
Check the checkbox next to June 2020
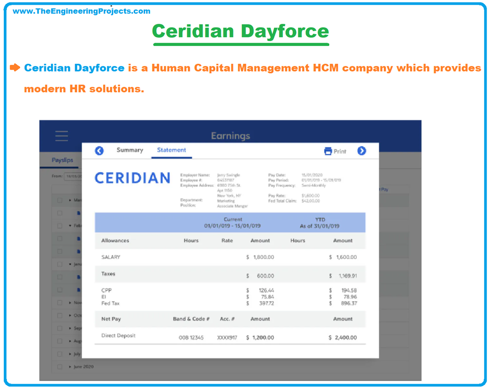pos(59,366)
